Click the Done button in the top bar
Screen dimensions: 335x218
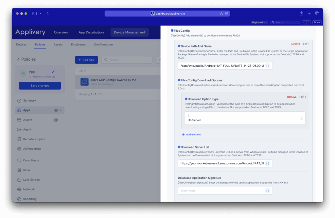[x=317, y=22]
